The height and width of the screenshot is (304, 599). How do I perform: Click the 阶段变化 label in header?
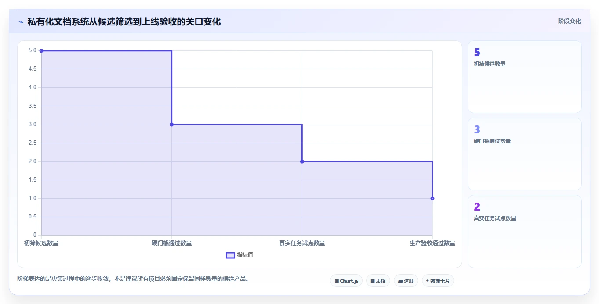(569, 21)
